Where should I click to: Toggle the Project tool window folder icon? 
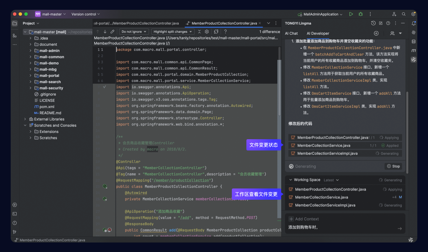tap(15, 23)
